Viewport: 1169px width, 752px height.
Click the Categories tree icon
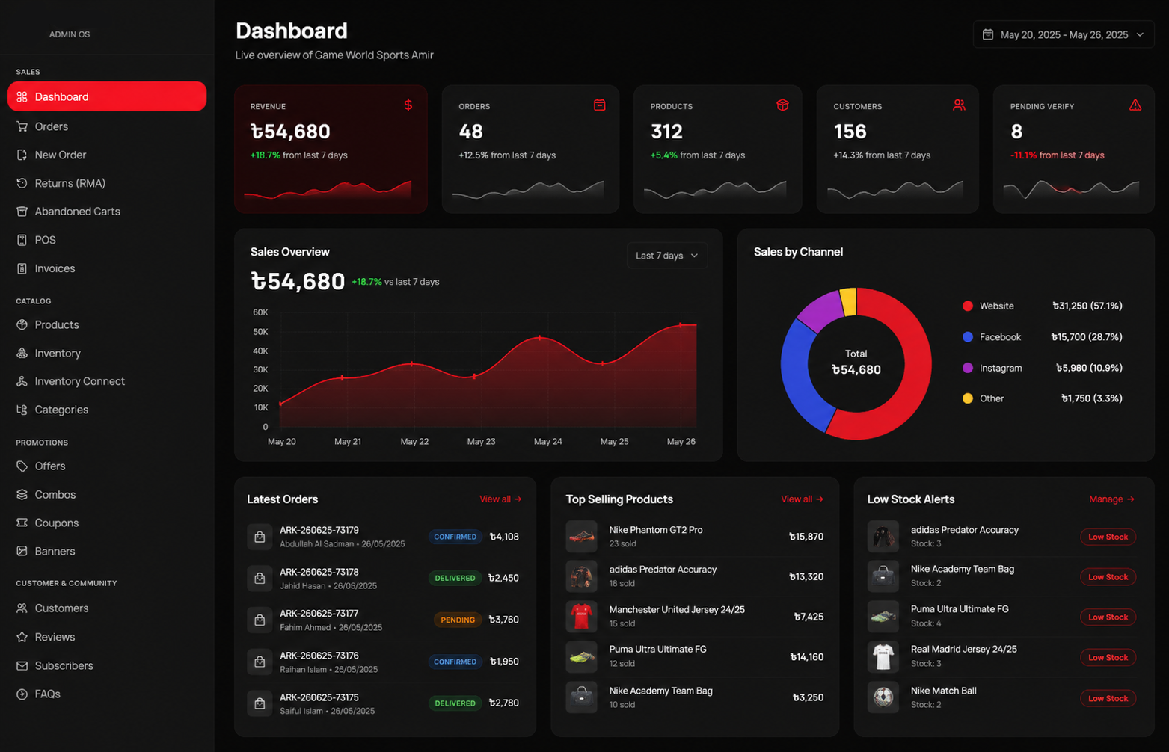[x=22, y=410]
